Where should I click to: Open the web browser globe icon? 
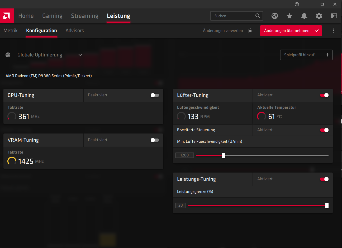click(x=275, y=16)
